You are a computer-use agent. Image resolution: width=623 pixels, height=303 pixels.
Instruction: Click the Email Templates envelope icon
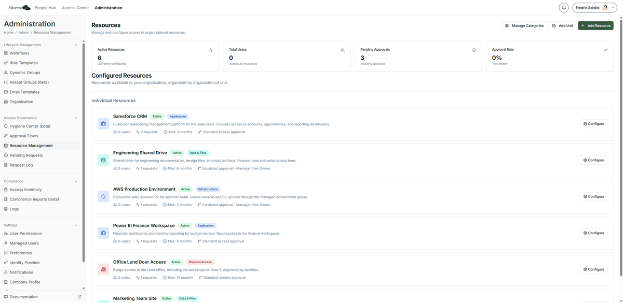coord(6,92)
